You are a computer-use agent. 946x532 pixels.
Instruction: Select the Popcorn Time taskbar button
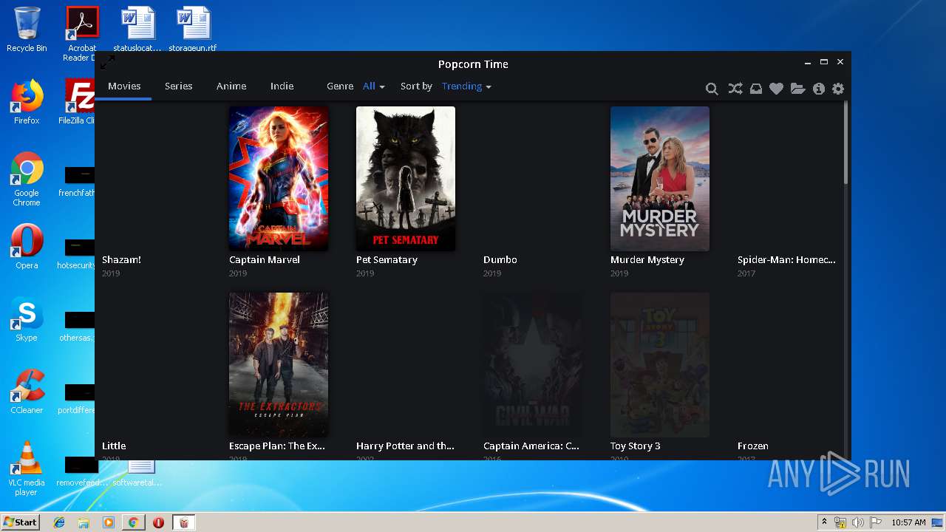pyautogui.click(x=183, y=522)
